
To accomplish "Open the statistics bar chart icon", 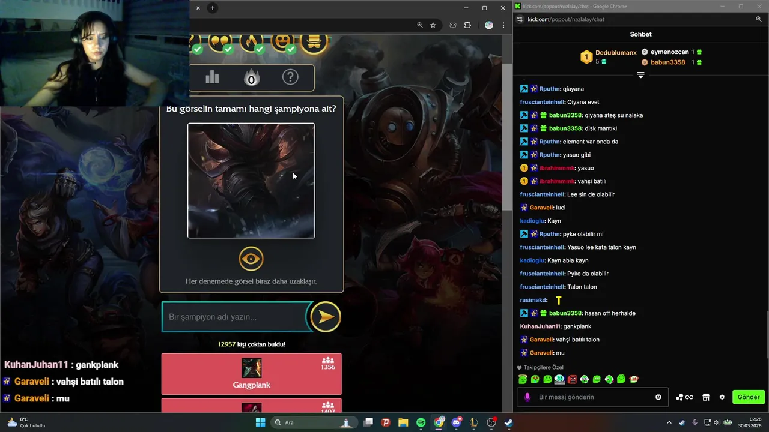I will click(x=212, y=77).
